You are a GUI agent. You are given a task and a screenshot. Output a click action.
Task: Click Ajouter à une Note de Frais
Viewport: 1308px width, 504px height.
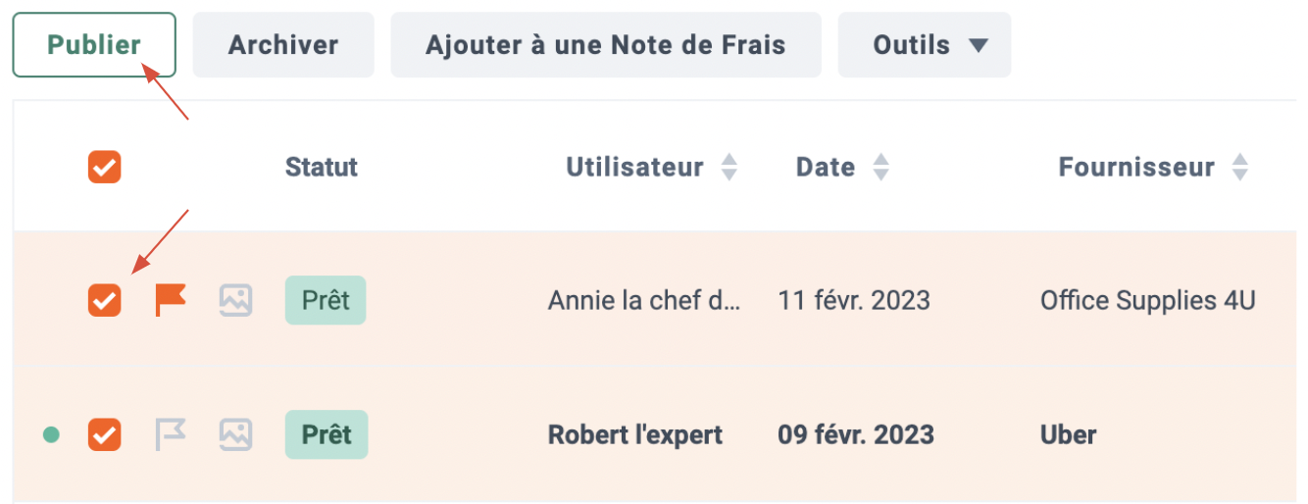click(x=606, y=45)
